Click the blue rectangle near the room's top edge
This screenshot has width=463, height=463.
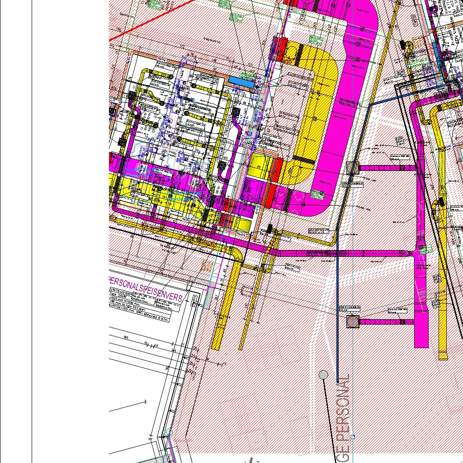point(241,82)
